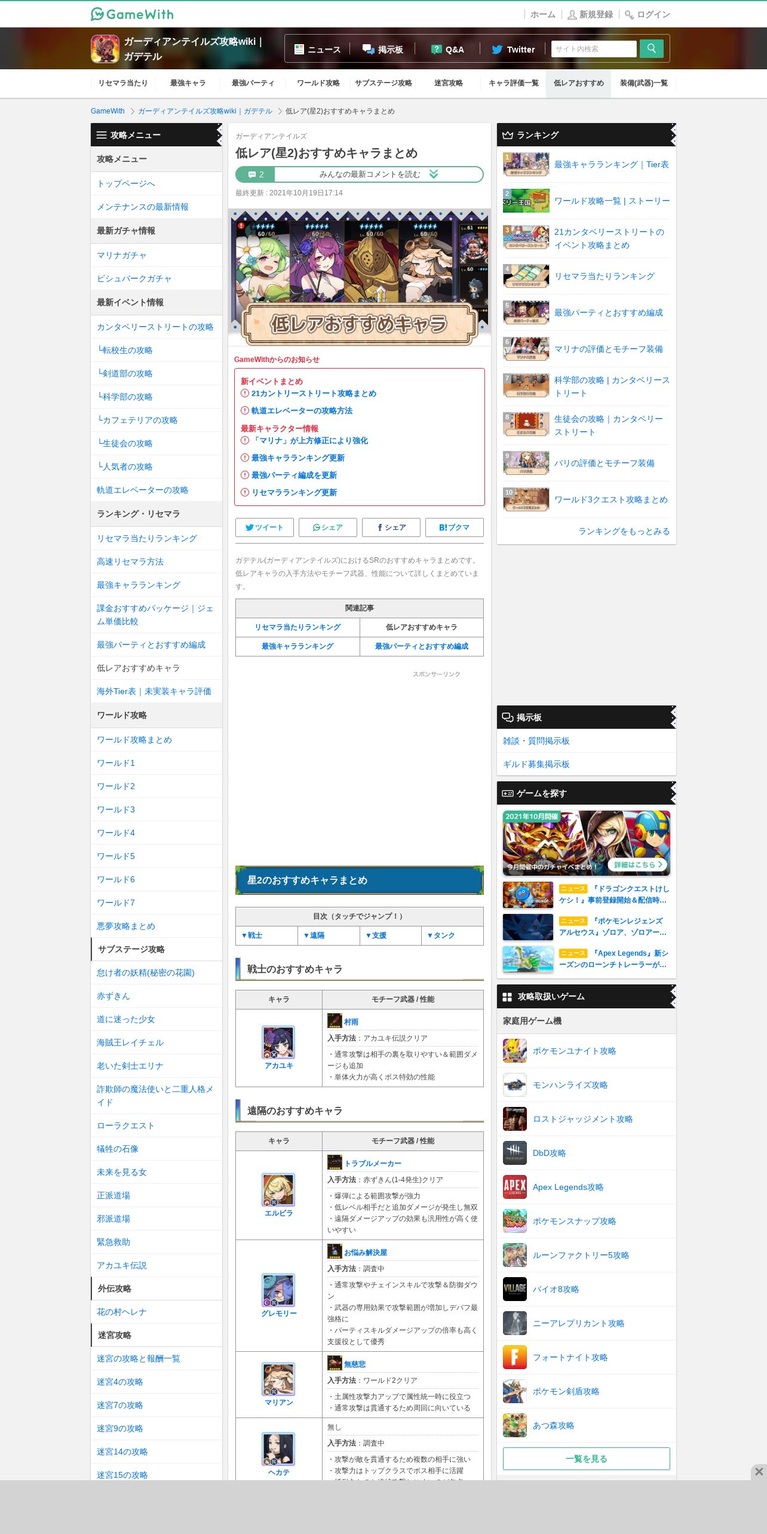
Task: Click the 村雨 weapon icon
Action: 335,1020
